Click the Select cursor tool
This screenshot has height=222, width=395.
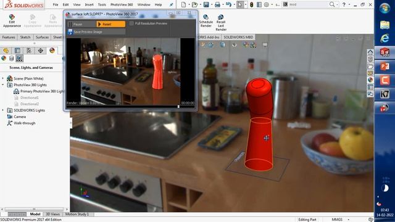pyautogui.click(x=240, y=4)
